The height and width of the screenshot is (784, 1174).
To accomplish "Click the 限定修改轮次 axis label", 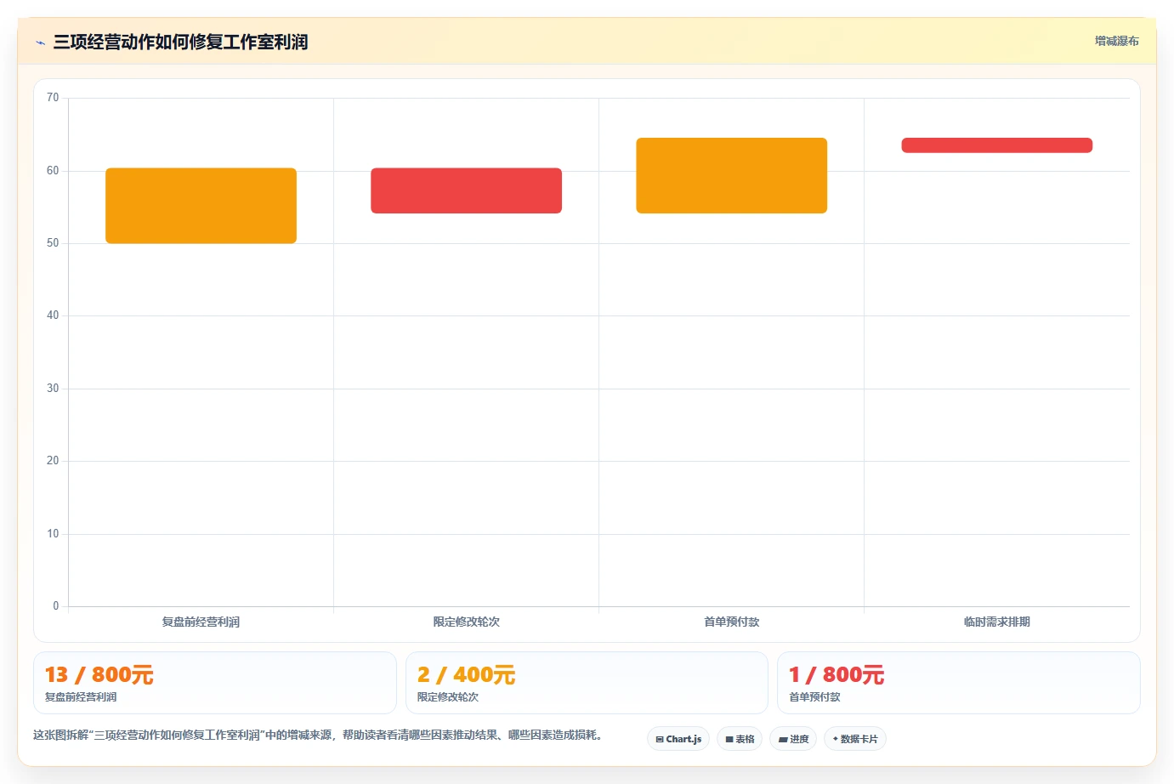I will click(466, 622).
